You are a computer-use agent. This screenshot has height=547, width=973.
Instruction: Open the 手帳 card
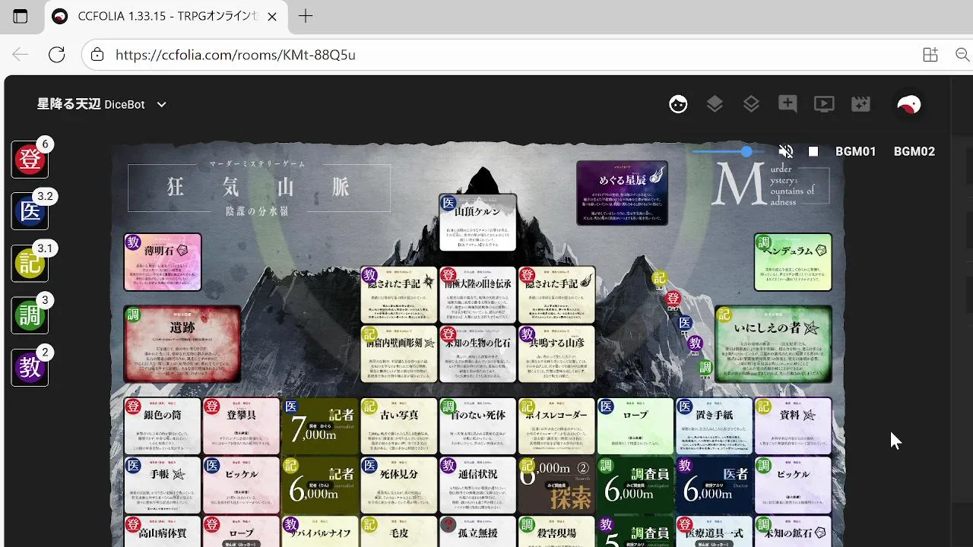163,485
